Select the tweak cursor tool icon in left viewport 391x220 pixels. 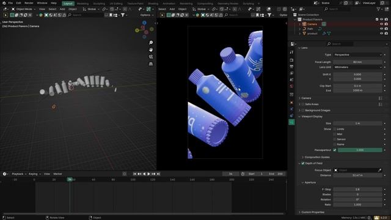[5, 15]
